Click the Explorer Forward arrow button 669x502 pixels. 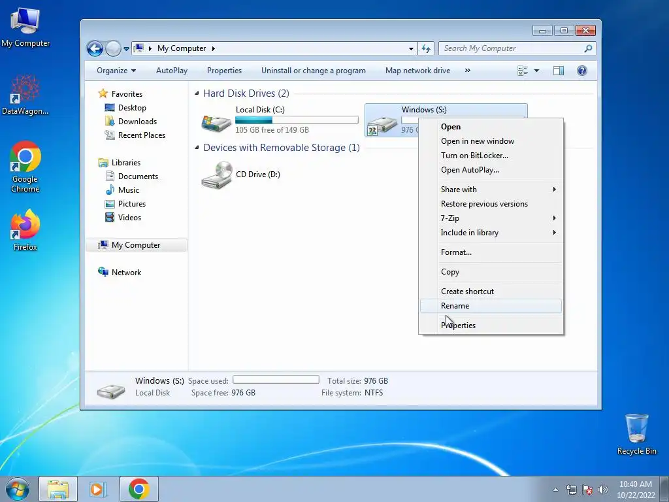click(113, 48)
